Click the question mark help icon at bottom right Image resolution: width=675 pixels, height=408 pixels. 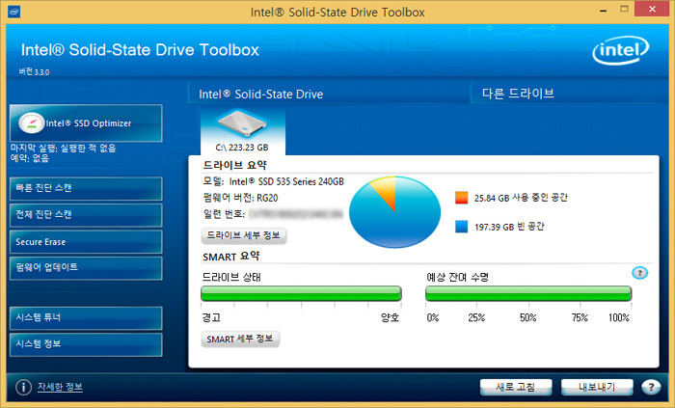tap(651, 387)
